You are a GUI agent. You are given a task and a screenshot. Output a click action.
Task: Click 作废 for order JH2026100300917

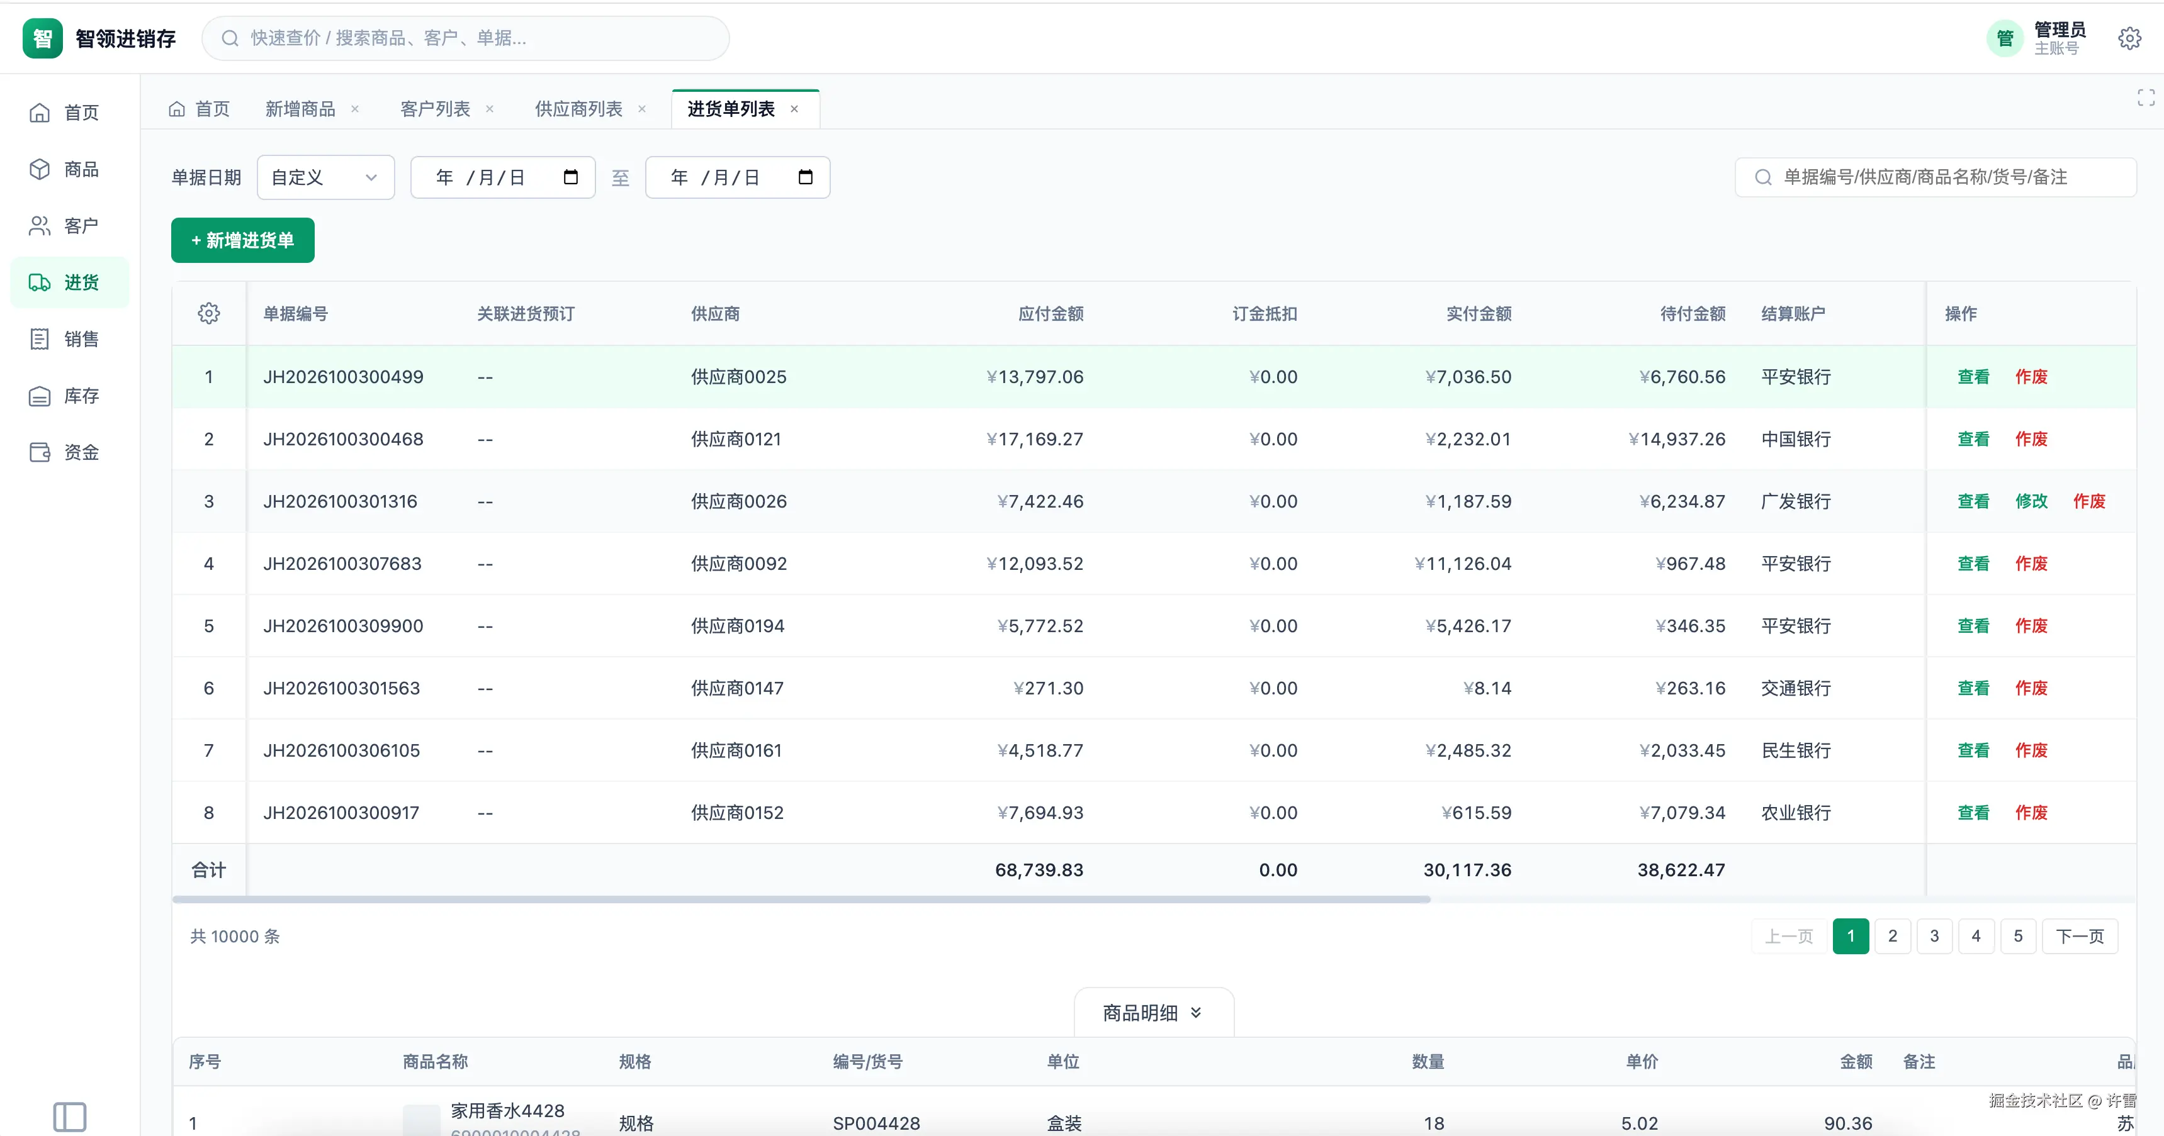click(x=2031, y=813)
